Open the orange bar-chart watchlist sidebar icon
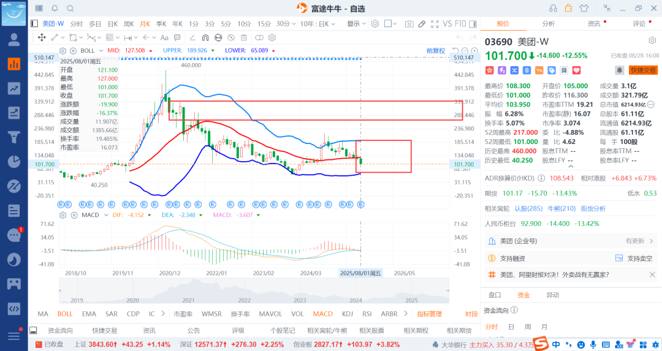The height and width of the screenshot is (351, 662). point(14,64)
